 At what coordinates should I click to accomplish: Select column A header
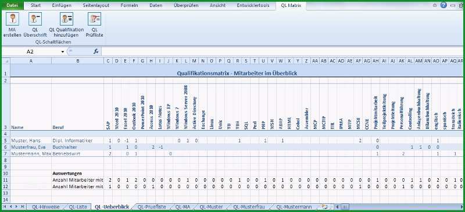(31, 60)
